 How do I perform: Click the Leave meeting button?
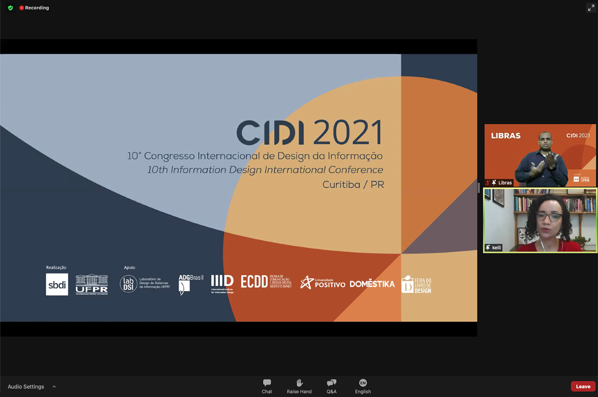(583, 386)
